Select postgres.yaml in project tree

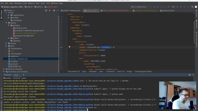pyautogui.click(x=20, y=28)
